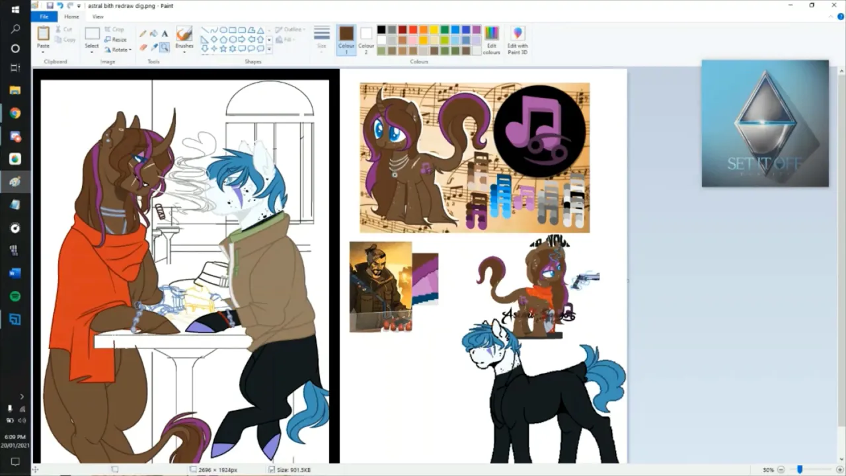
Task: Click the Select tool rectangle icon
Action: click(92, 34)
